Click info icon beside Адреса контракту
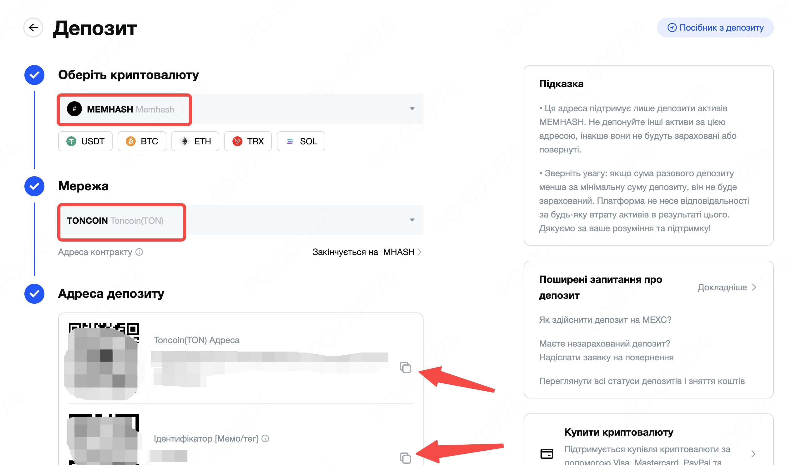The height and width of the screenshot is (465, 787). pyautogui.click(x=139, y=252)
